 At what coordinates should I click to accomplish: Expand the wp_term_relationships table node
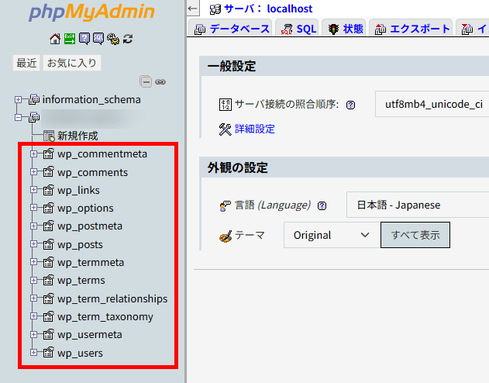pos(33,298)
